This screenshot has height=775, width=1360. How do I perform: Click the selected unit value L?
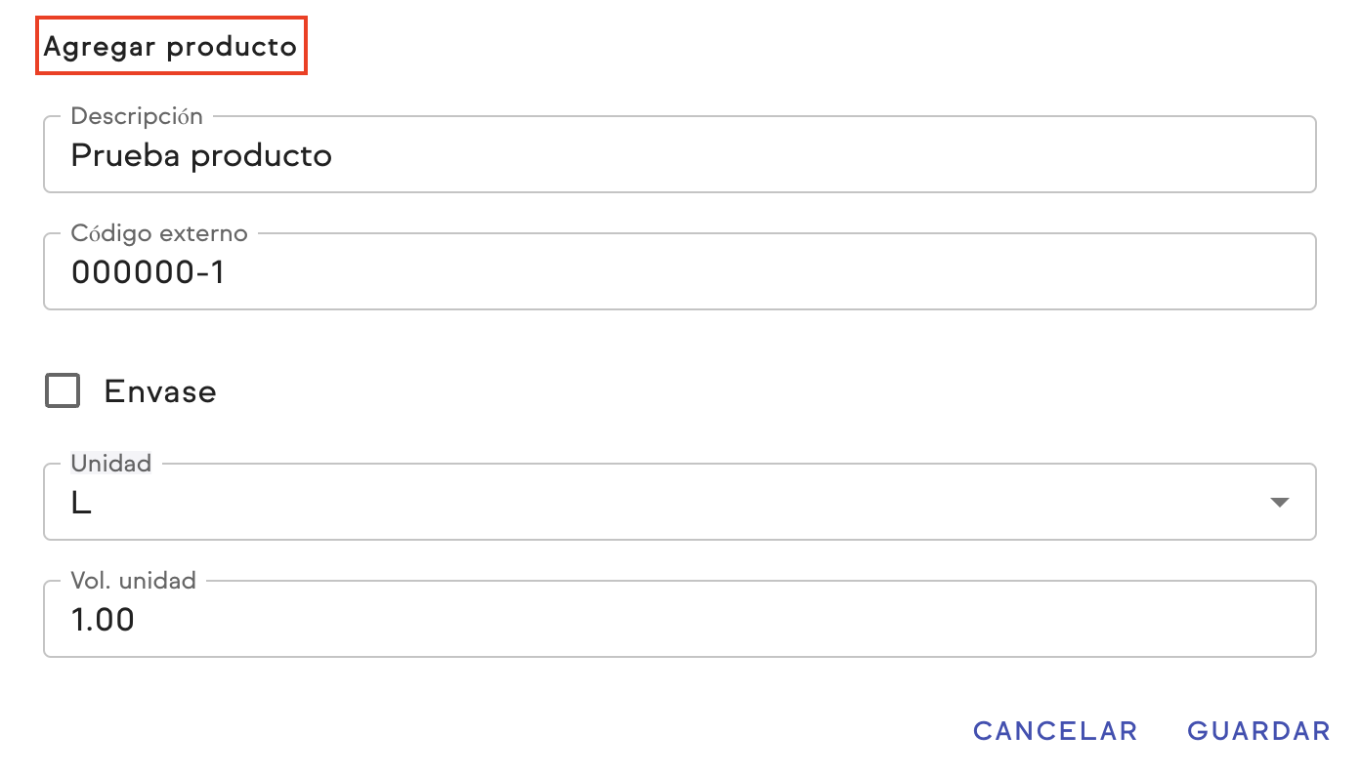[81, 504]
